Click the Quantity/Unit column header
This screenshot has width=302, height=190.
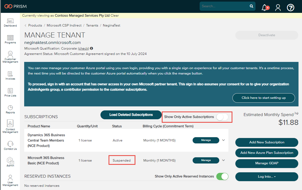coord(87,126)
